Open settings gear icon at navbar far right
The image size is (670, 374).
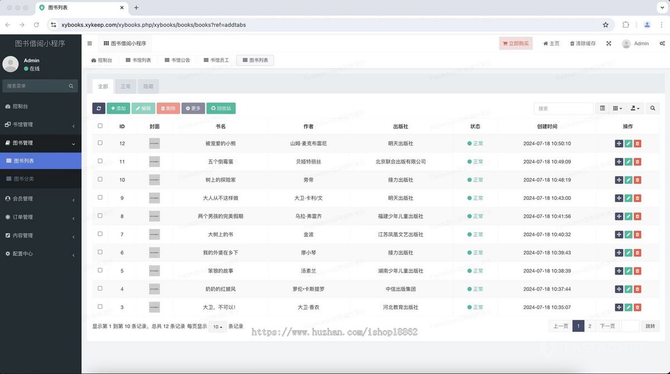pyautogui.click(x=662, y=43)
